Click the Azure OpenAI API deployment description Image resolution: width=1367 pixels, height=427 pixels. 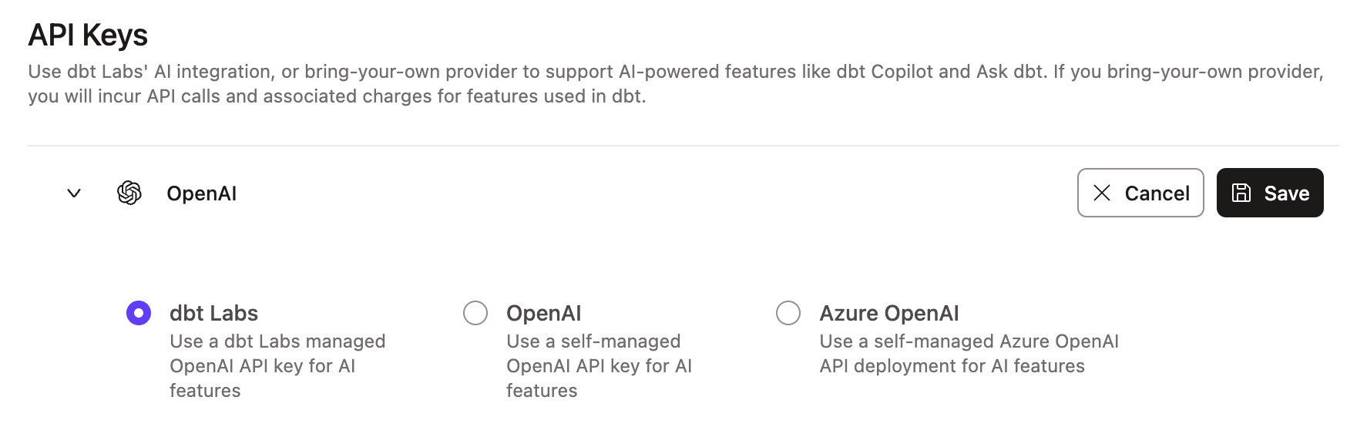click(968, 353)
